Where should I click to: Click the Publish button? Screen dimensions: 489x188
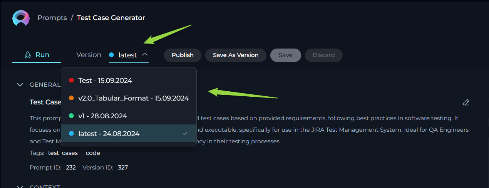click(183, 55)
